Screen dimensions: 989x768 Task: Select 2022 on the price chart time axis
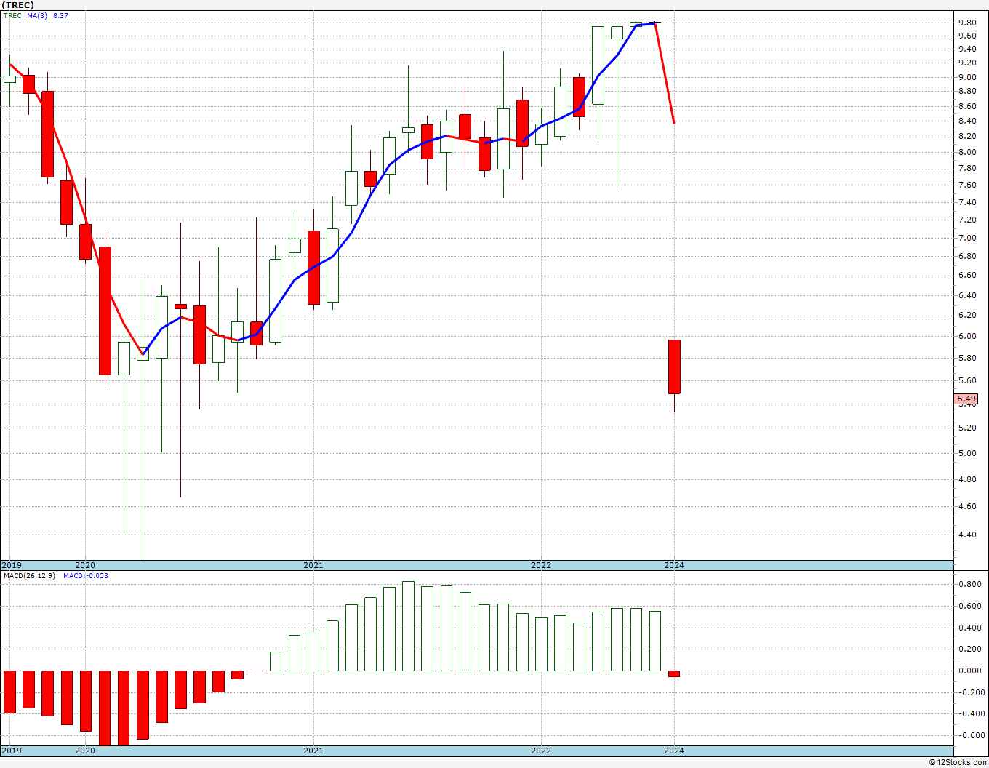coord(541,565)
